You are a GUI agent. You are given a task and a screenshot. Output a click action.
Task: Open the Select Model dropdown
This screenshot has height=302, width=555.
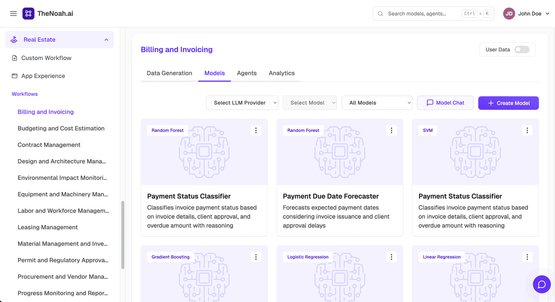[310, 103]
